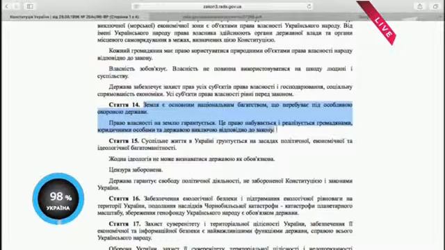
Task: Go back using Safari's back arrow
Action: 7,6
